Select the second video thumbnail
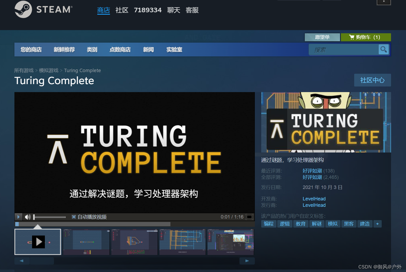 (86, 242)
